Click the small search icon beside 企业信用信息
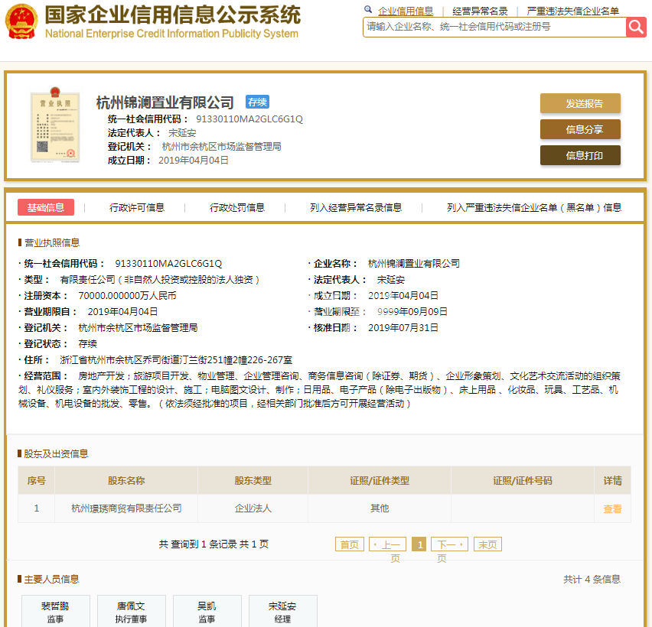The height and width of the screenshot is (627, 652). 368,9
